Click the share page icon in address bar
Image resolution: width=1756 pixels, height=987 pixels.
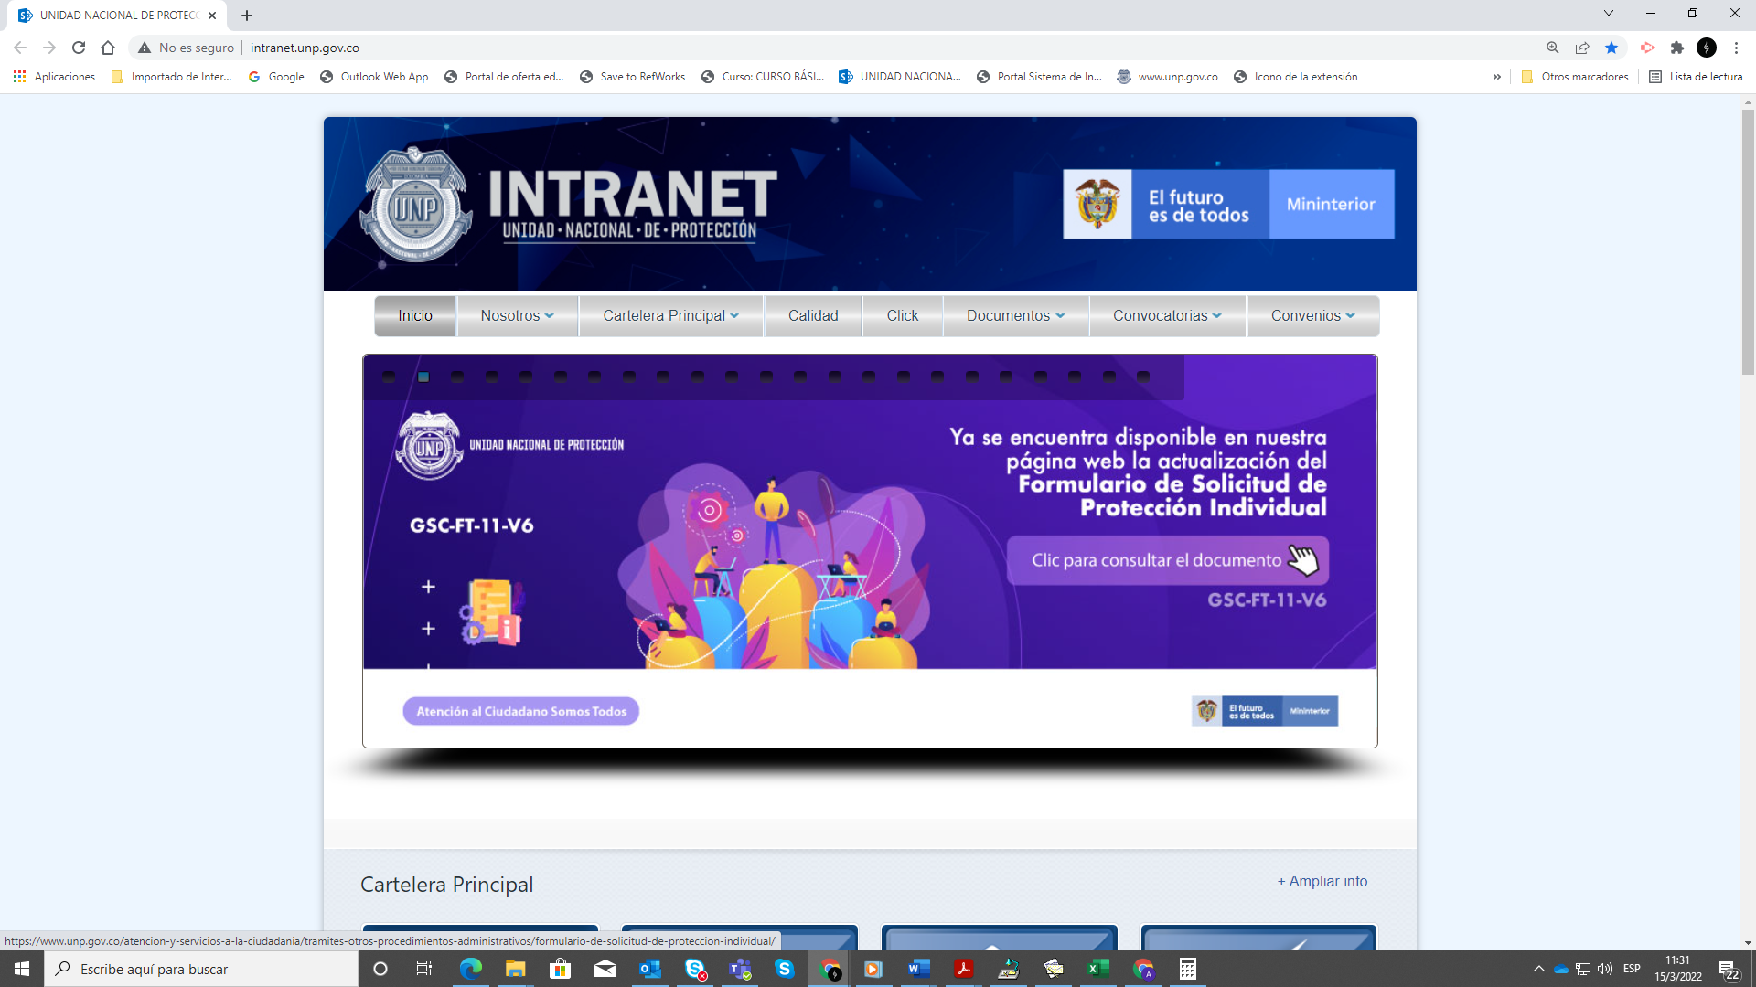click(1582, 48)
